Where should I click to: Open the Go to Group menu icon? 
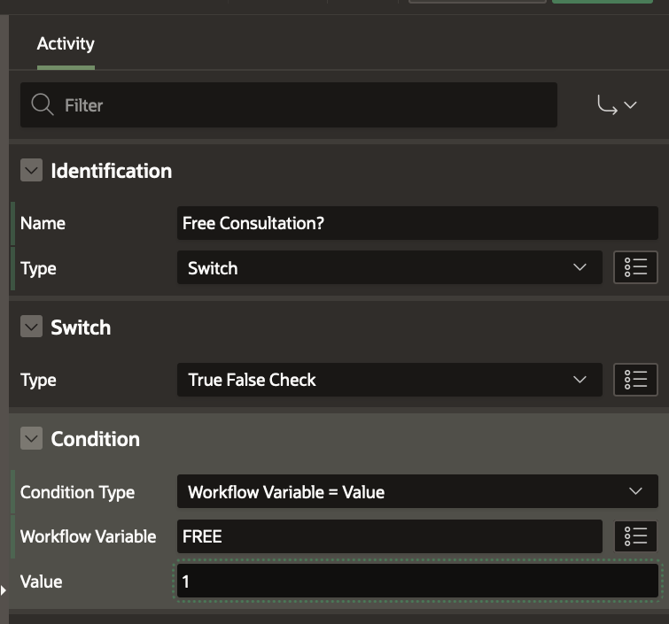pyautogui.click(x=618, y=105)
